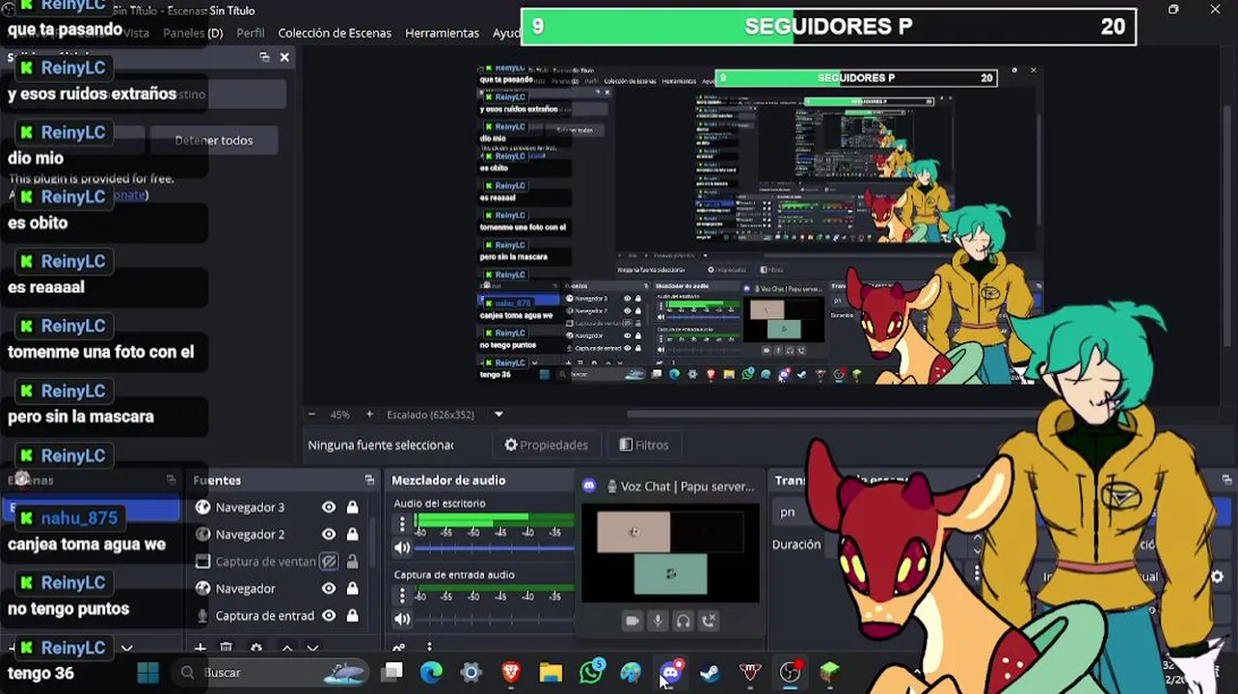Move source down in Fuentes toolbar

tap(312, 648)
